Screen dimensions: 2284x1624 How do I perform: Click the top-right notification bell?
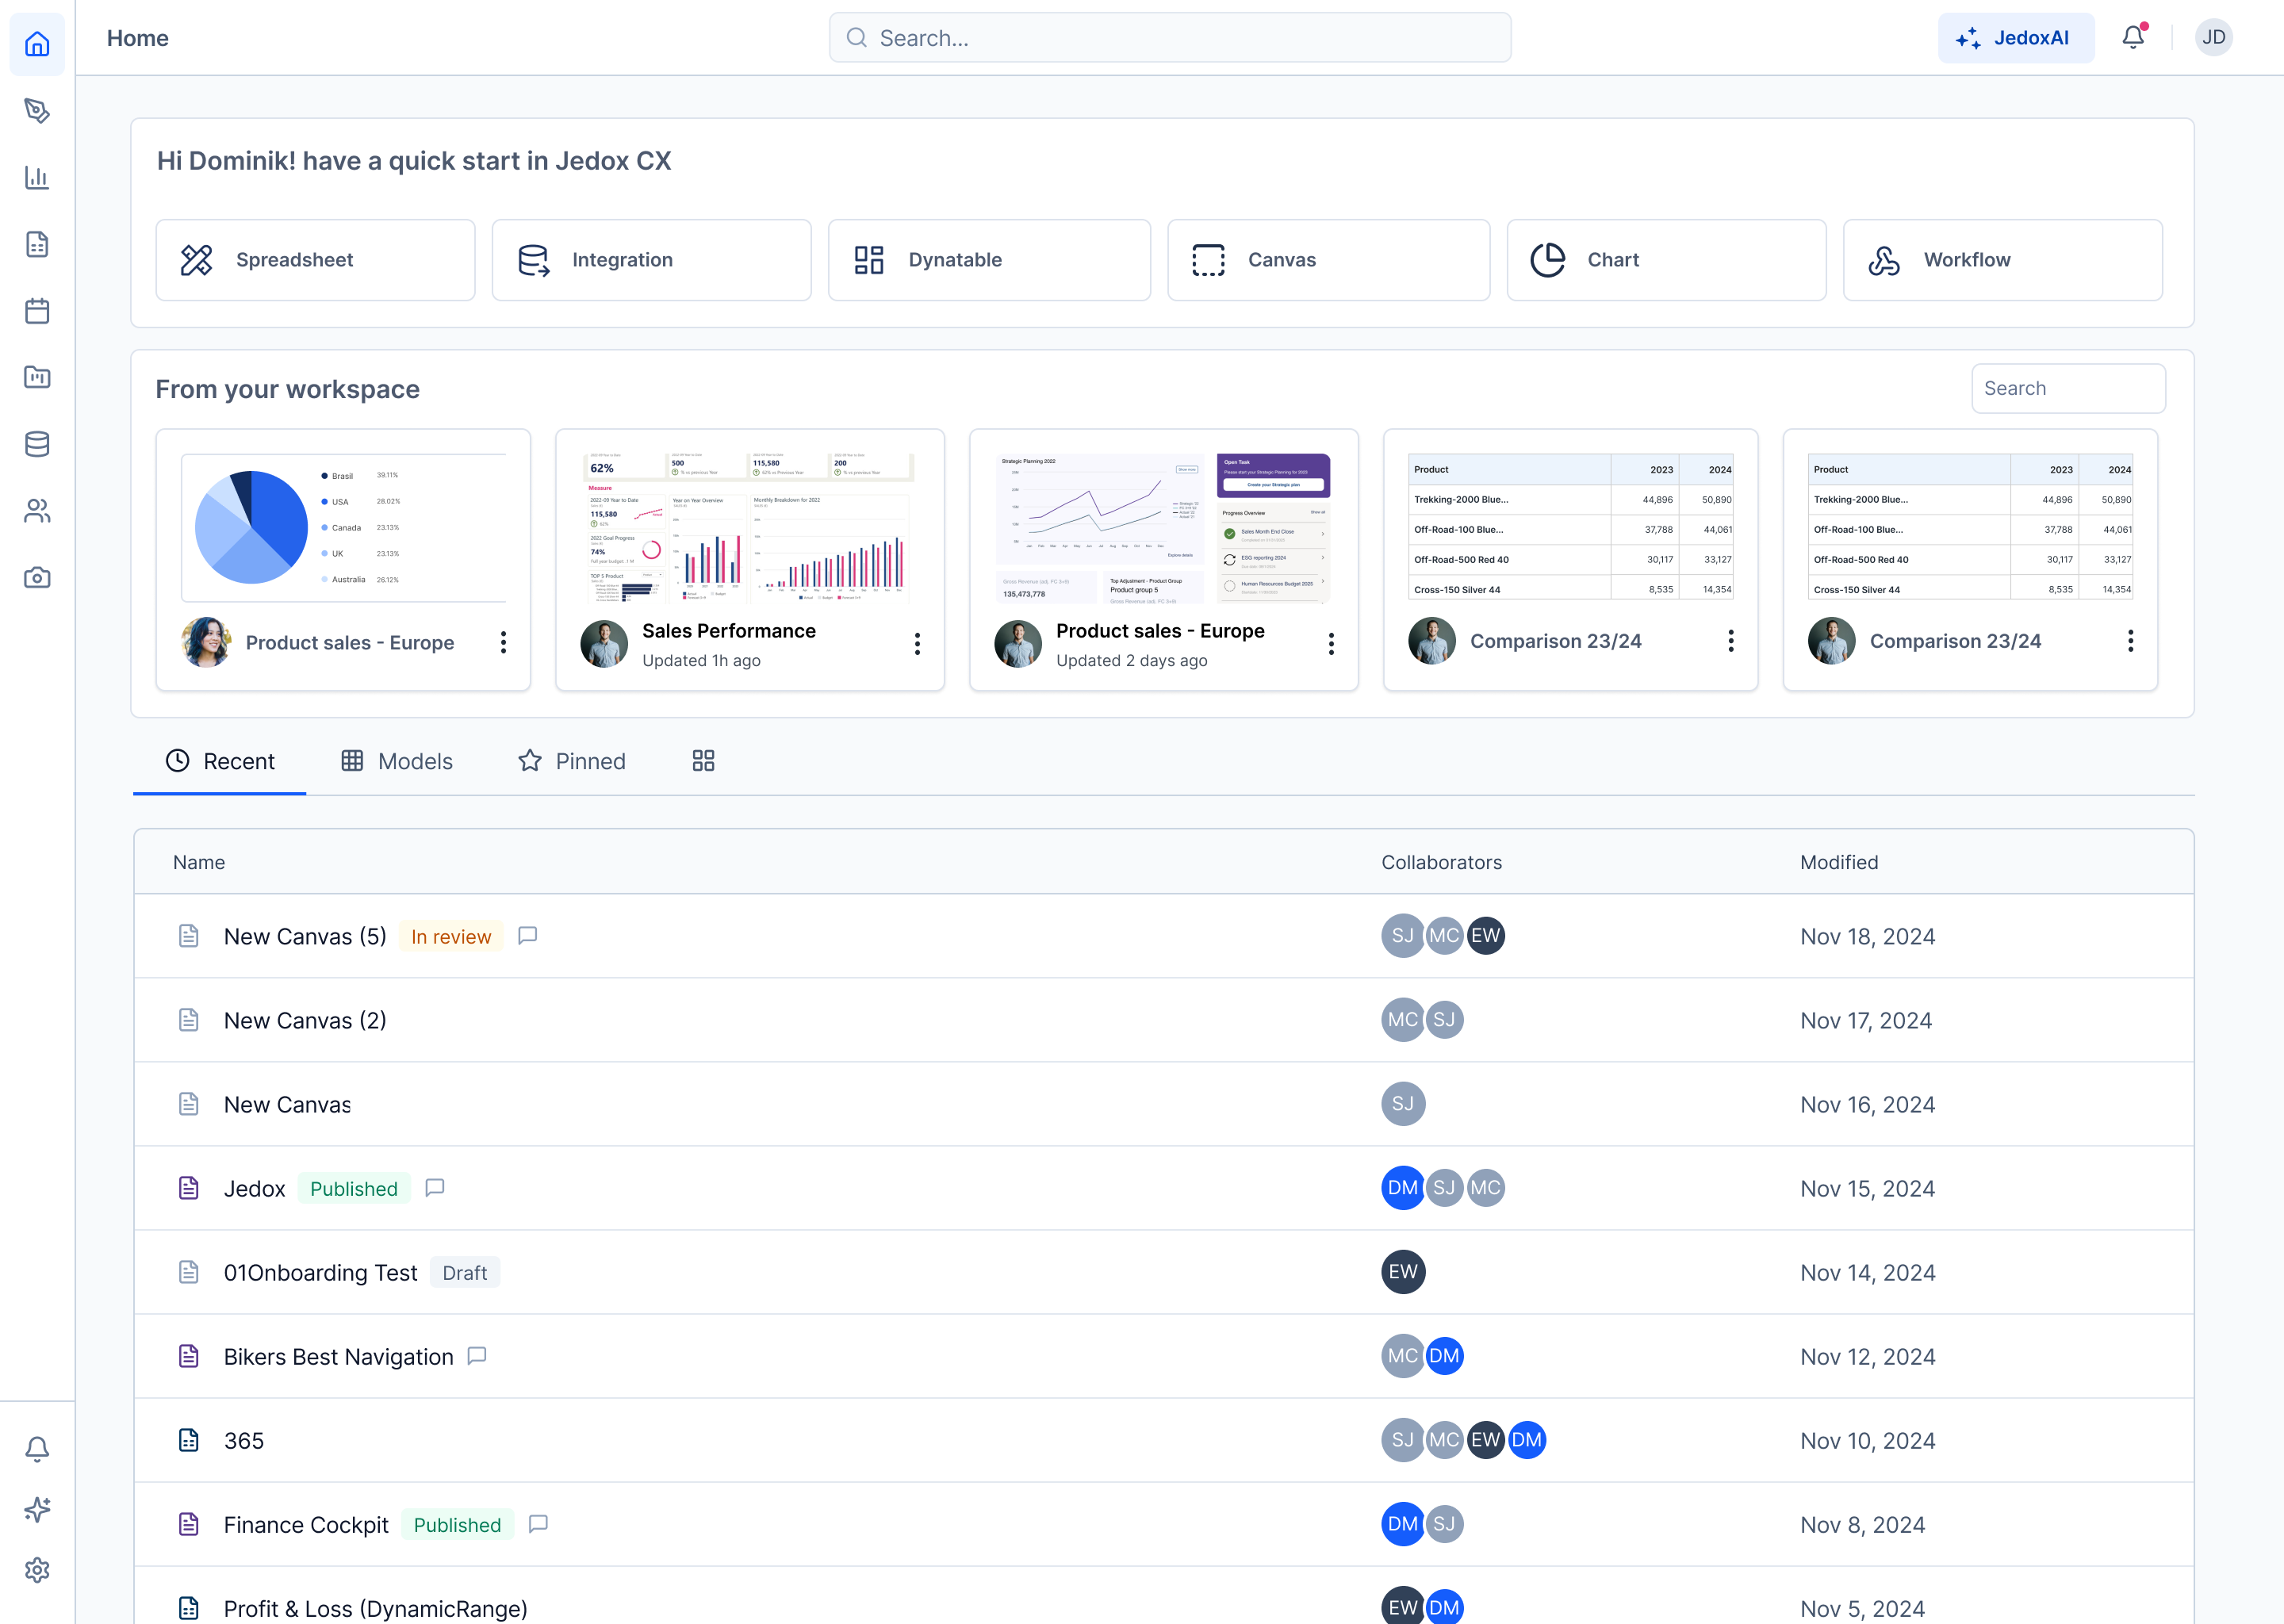coord(2133,37)
